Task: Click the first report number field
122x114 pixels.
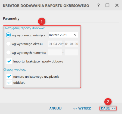Action: (x=55, y=52)
